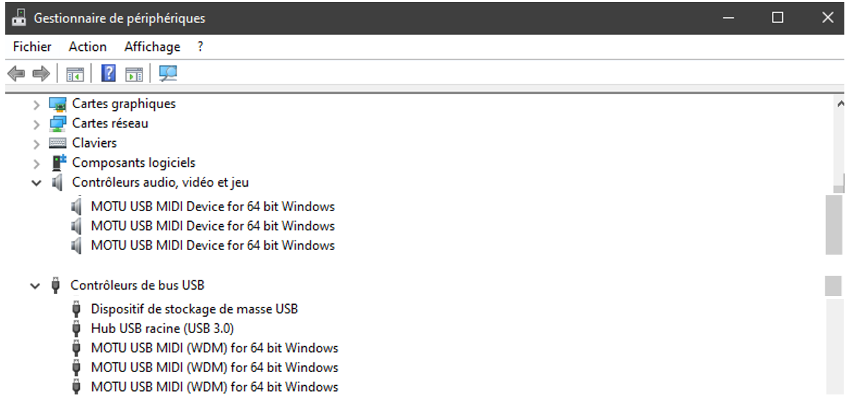
Task: Click the keyboard icon beside Claviers
Action: 58,143
